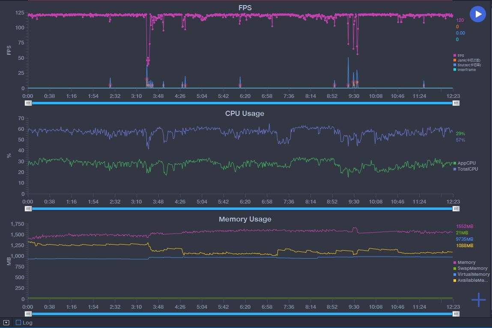The width and height of the screenshot is (492, 328).
Task: Click Memory Usage chart right range handle
Action: (456, 314)
